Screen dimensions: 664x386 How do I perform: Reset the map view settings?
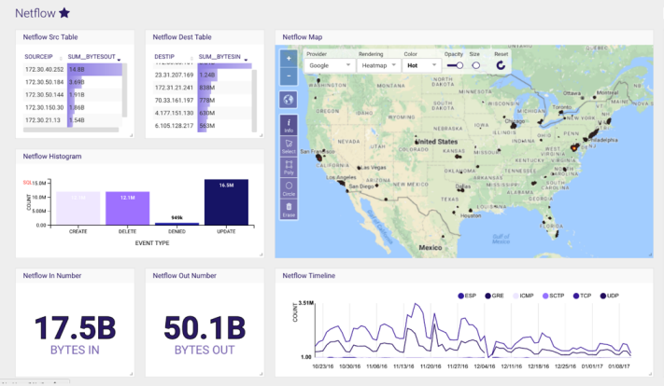(502, 65)
